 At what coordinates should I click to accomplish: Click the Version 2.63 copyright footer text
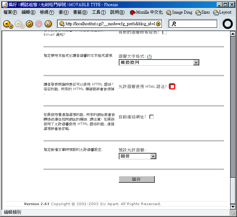pos(92,204)
